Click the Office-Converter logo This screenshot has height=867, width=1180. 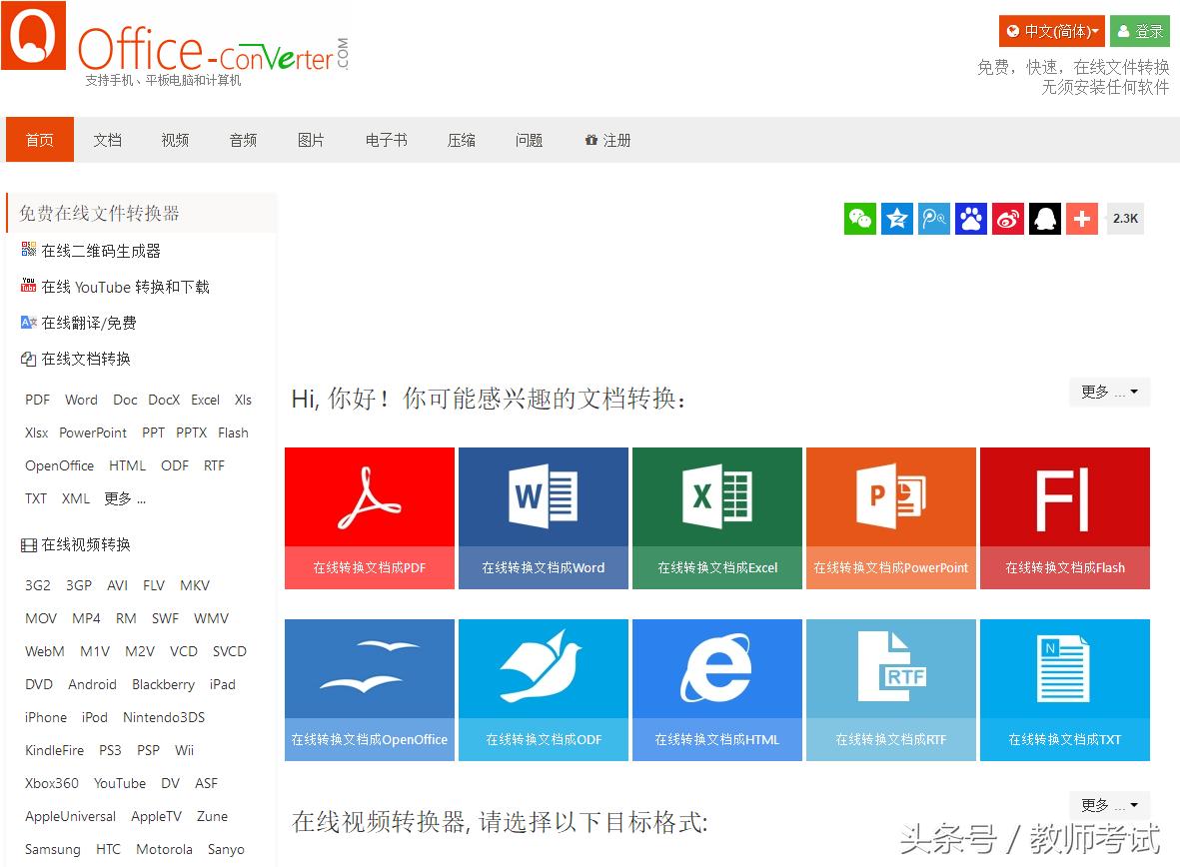pos(175,45)
